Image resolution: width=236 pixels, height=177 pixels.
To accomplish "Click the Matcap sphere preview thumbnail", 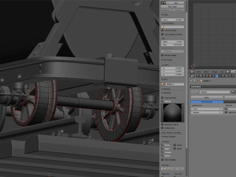I will pyautogui.click(x=173, y=113).
